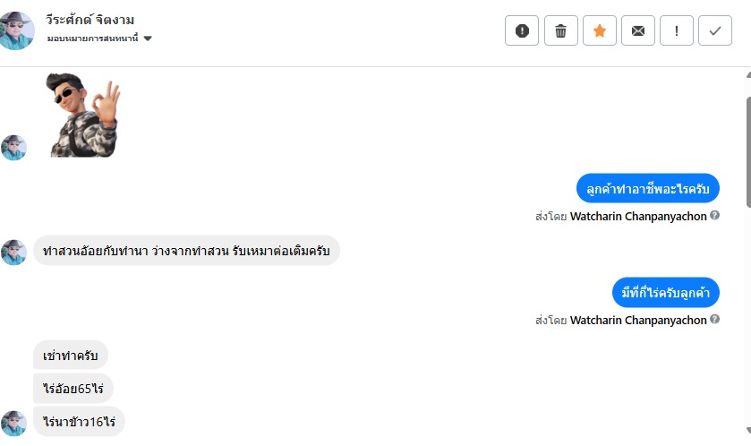
Task: Mark conversation unread with envelope icon
Action: tap(638, 30)
